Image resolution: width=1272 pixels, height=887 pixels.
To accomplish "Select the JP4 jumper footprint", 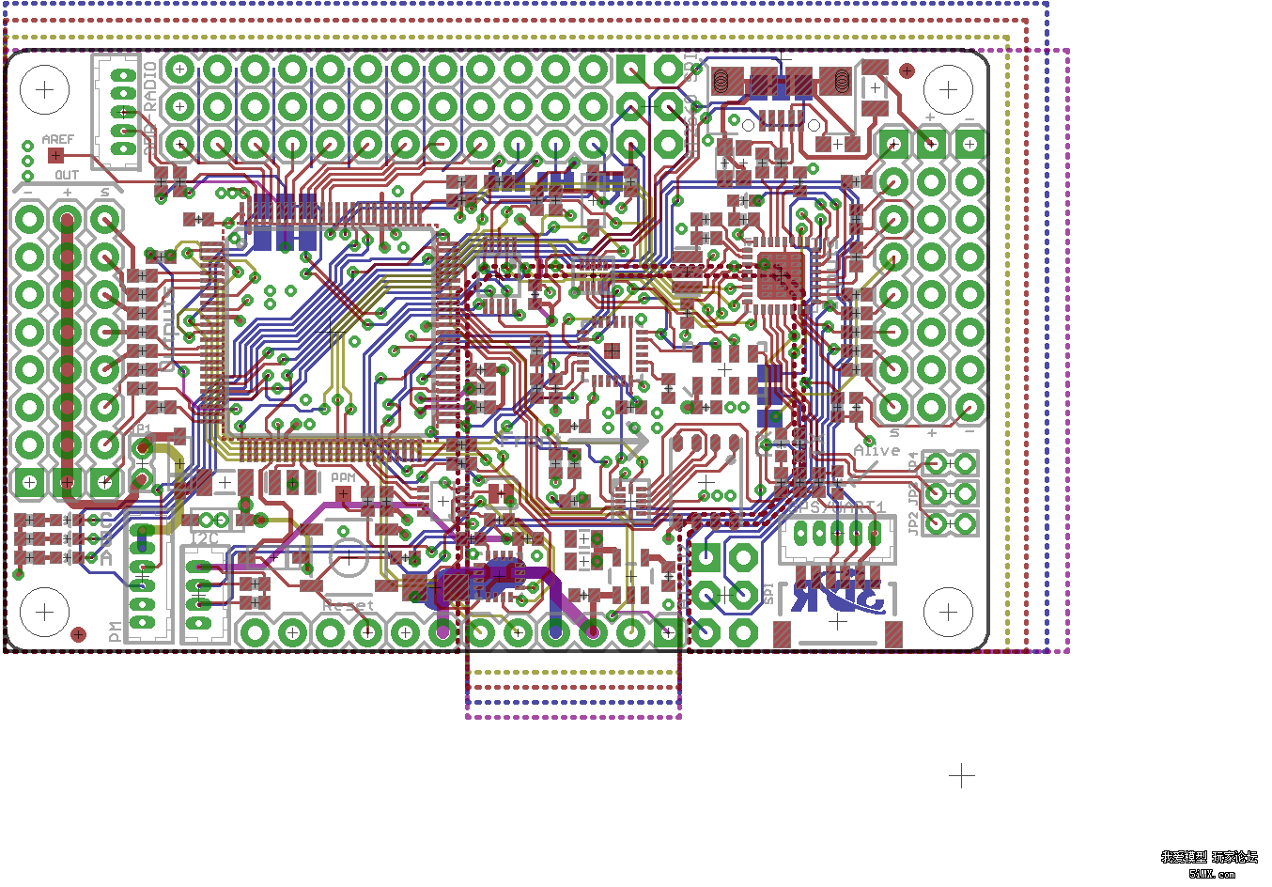I will (950, 463).
